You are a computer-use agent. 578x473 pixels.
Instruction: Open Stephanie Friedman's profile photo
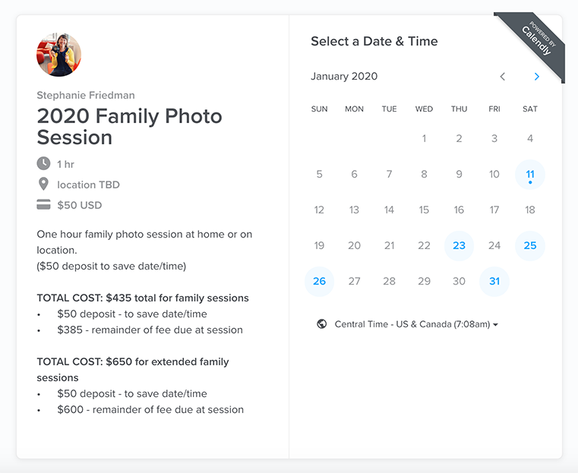pos(58,55)
